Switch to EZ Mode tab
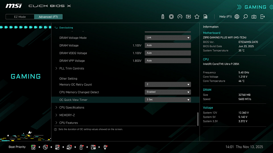 [20, 17]
